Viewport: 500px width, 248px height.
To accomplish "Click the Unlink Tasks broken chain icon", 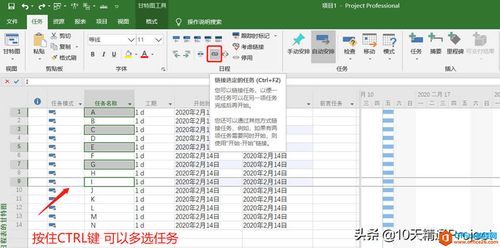I will [x=225, y=55].
